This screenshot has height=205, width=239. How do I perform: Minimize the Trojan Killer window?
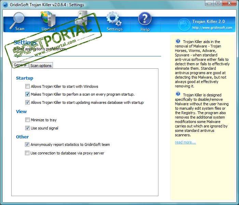click(x=209, y=3)
